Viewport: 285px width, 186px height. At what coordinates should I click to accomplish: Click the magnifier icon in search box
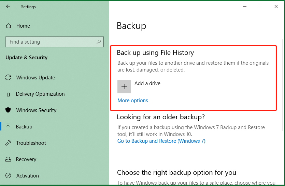pyautogui.click(x=99, y=42)
